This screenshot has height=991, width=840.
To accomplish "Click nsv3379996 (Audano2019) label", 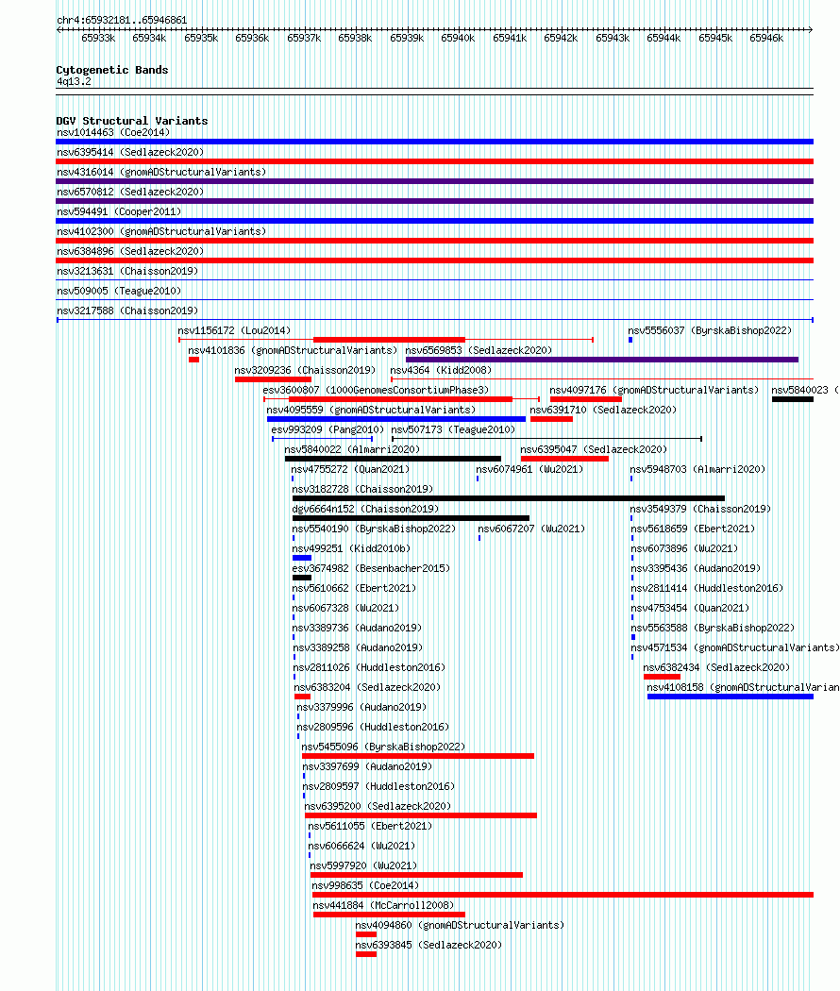I will tap(361, 707).
